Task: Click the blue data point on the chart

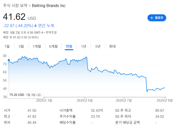Action: point(9,60)
